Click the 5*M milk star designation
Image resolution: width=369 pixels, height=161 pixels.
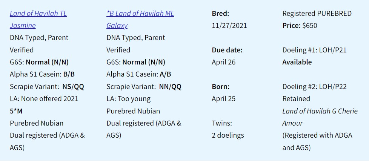pos(16,111)
